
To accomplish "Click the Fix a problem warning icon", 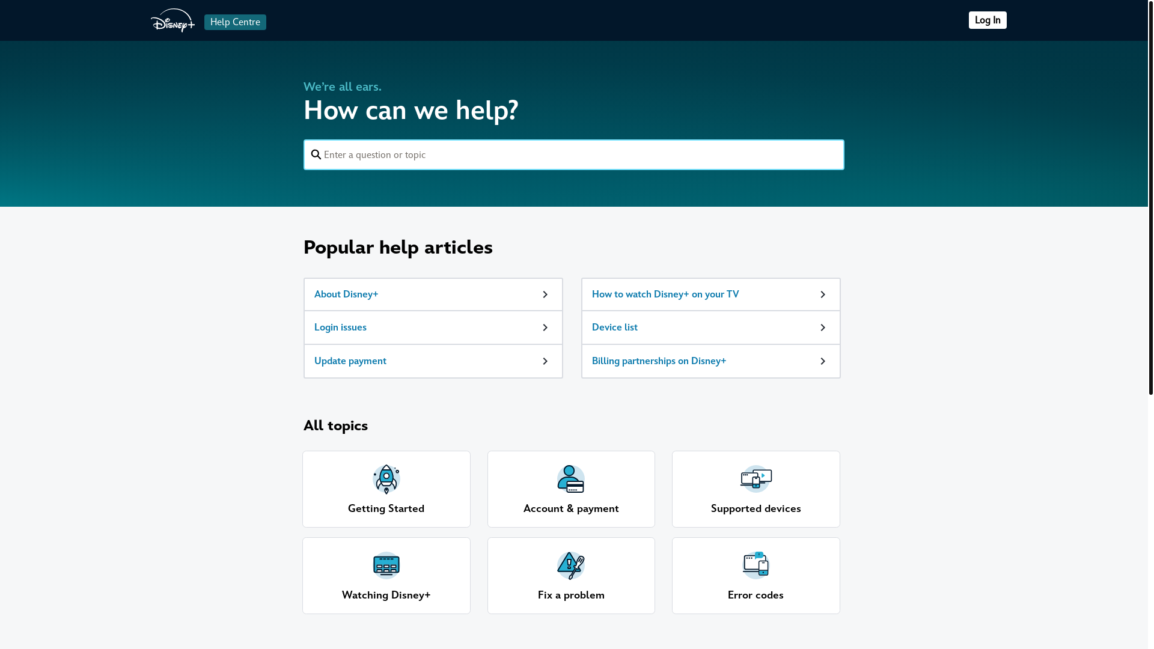I will click(x=571, y=565).
